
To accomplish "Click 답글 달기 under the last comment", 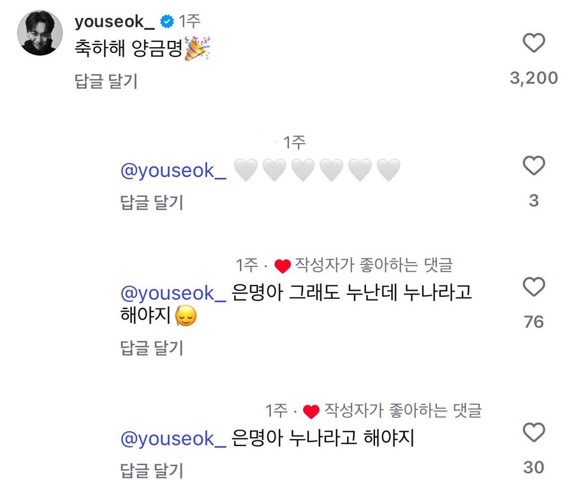I will click(x=152, y=470).
